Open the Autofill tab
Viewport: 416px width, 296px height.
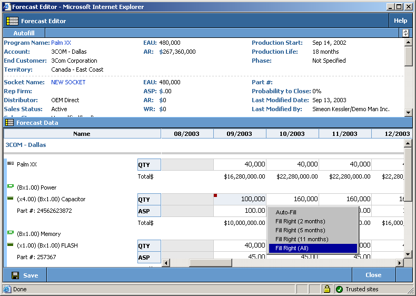click(24, 33)
